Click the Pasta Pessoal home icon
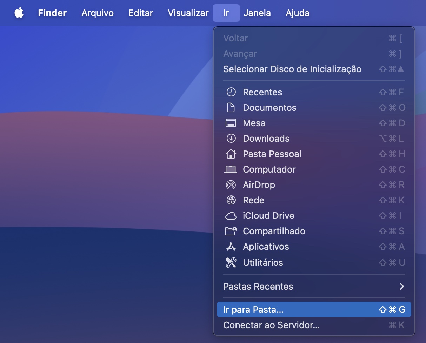Viewport: 426px width, 343px height. point(231,154)
